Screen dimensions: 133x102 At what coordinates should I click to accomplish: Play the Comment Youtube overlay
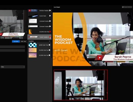50,26
